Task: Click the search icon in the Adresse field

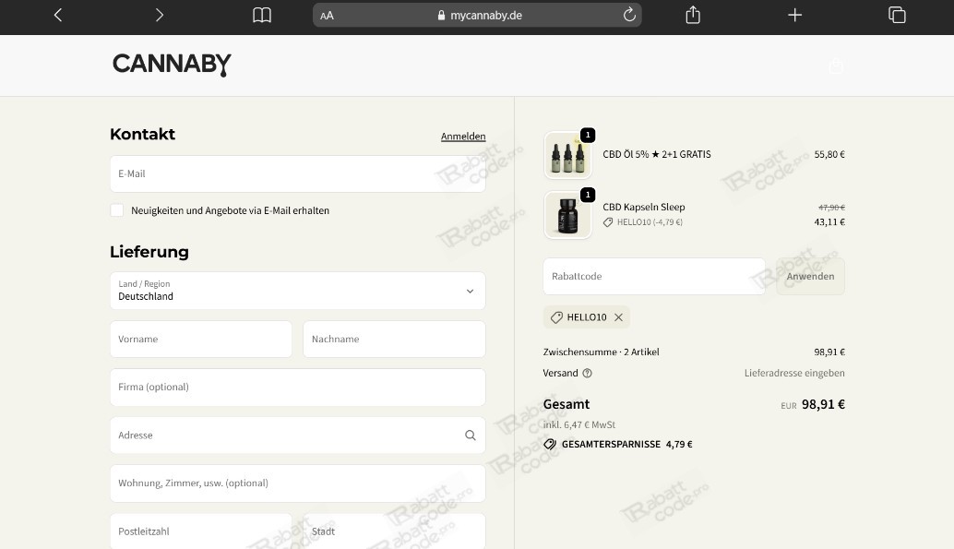Action: click(471, 435)
